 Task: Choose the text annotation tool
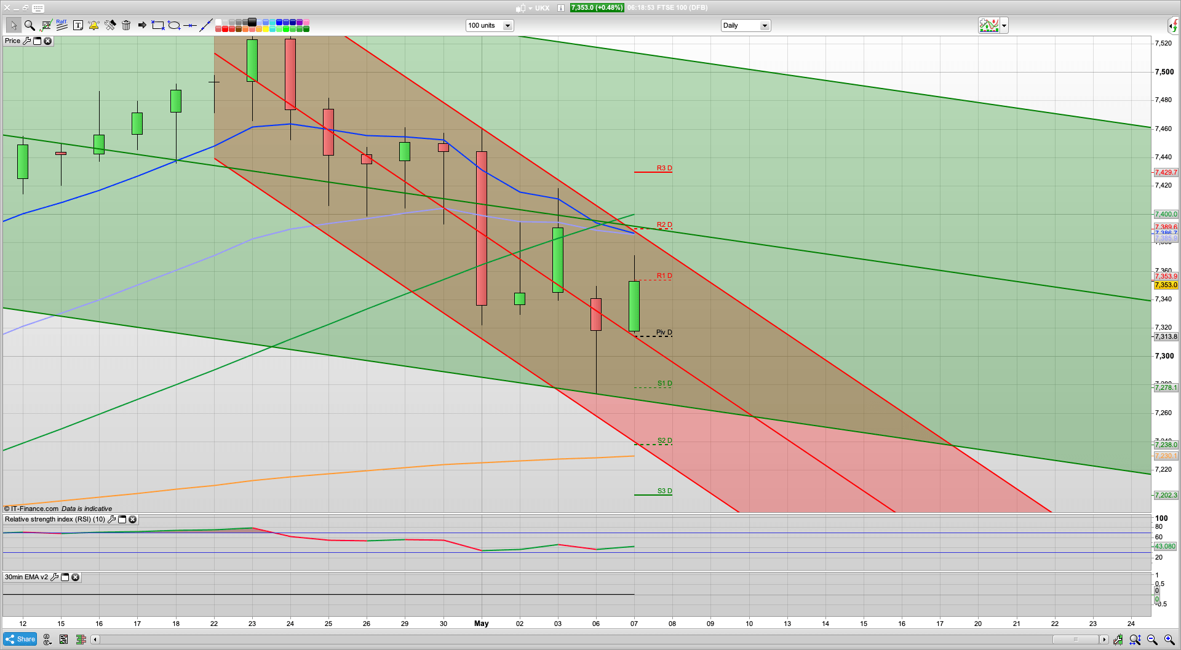[78, 25]
